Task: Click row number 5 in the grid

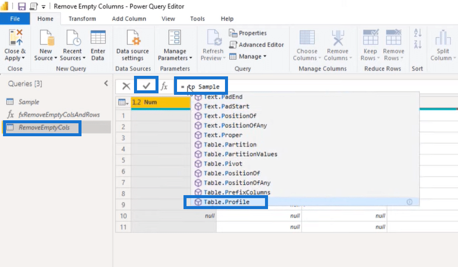Action: 123,160
